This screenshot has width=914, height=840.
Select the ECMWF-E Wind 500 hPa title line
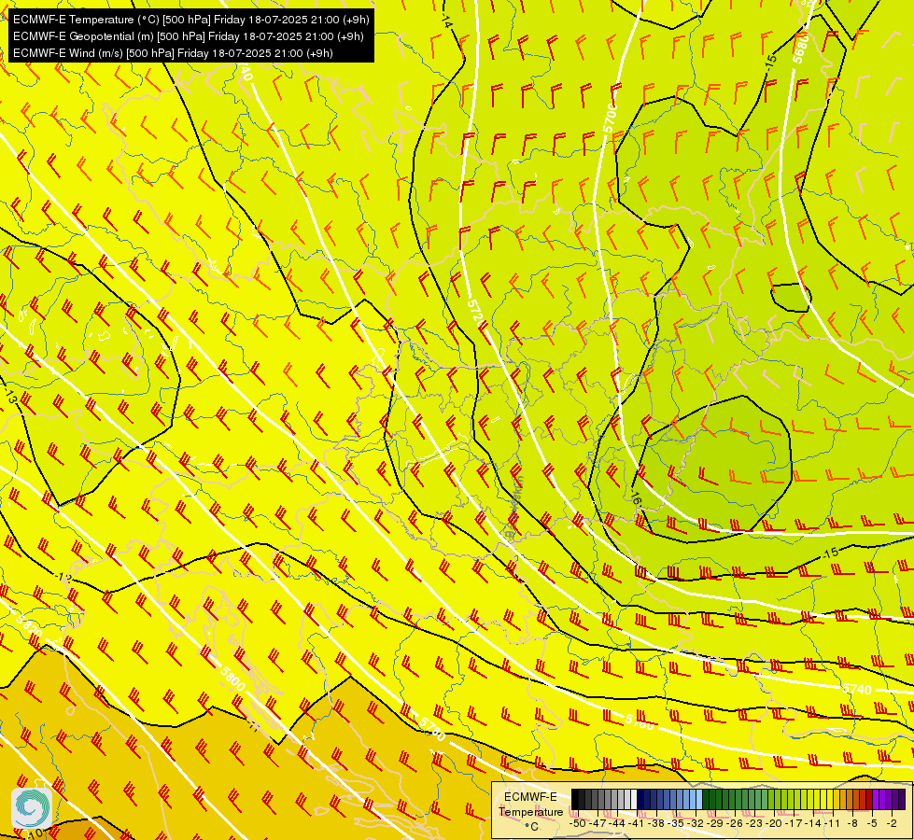pos(173,53)
